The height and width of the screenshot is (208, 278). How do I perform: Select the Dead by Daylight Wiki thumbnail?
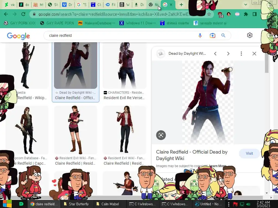coord(75,65)
